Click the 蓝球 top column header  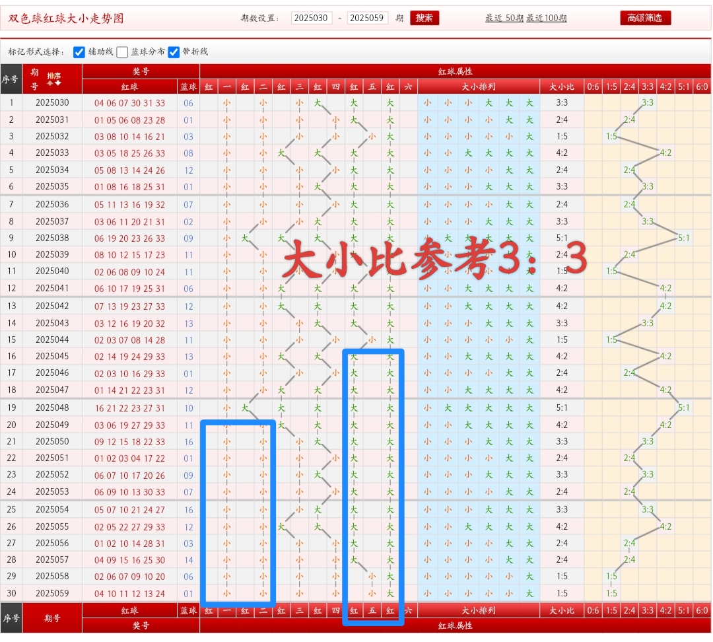188,87
